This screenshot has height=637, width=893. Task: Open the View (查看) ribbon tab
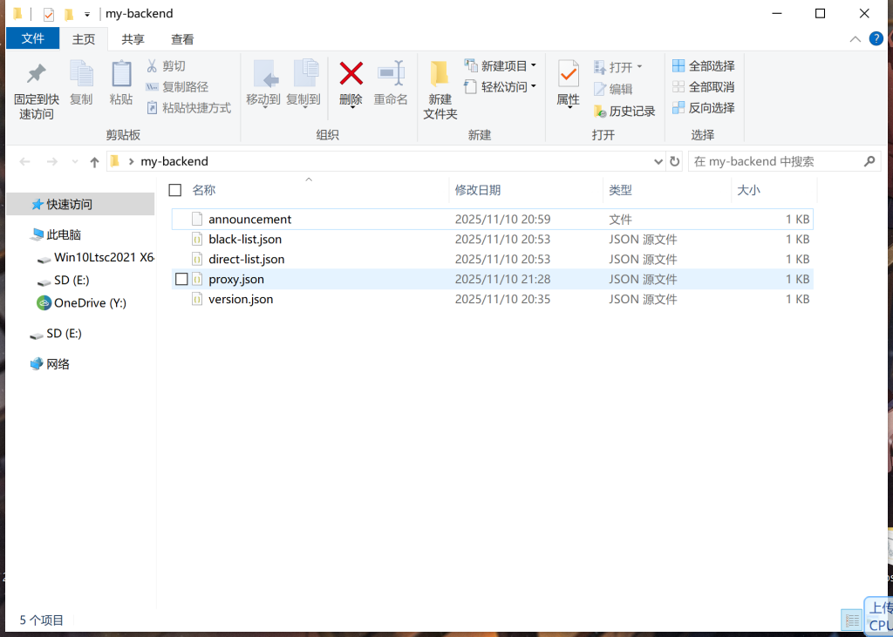click(182, 39)
